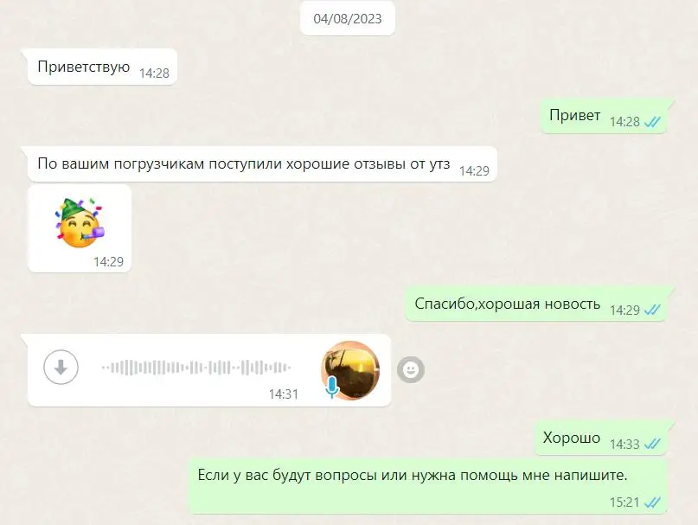The image size is (698, 525).
Task: Click the party face emoji sticker
Action: 80,222
